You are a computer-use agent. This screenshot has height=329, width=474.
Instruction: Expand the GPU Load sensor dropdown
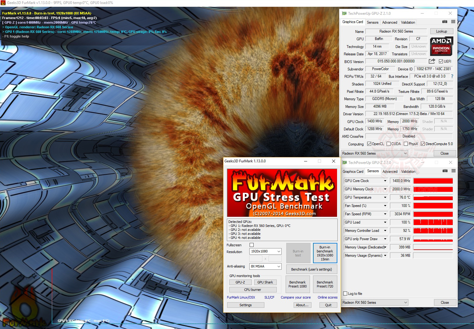click(x=385, y=222)
